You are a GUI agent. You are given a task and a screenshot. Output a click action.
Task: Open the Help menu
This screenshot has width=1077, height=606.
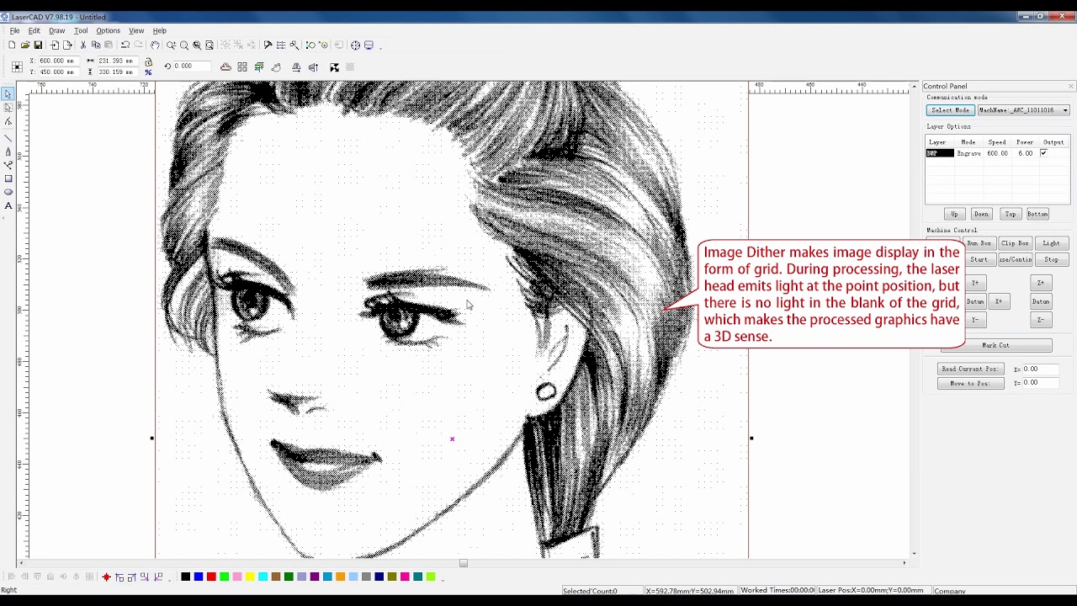point(159,30)
